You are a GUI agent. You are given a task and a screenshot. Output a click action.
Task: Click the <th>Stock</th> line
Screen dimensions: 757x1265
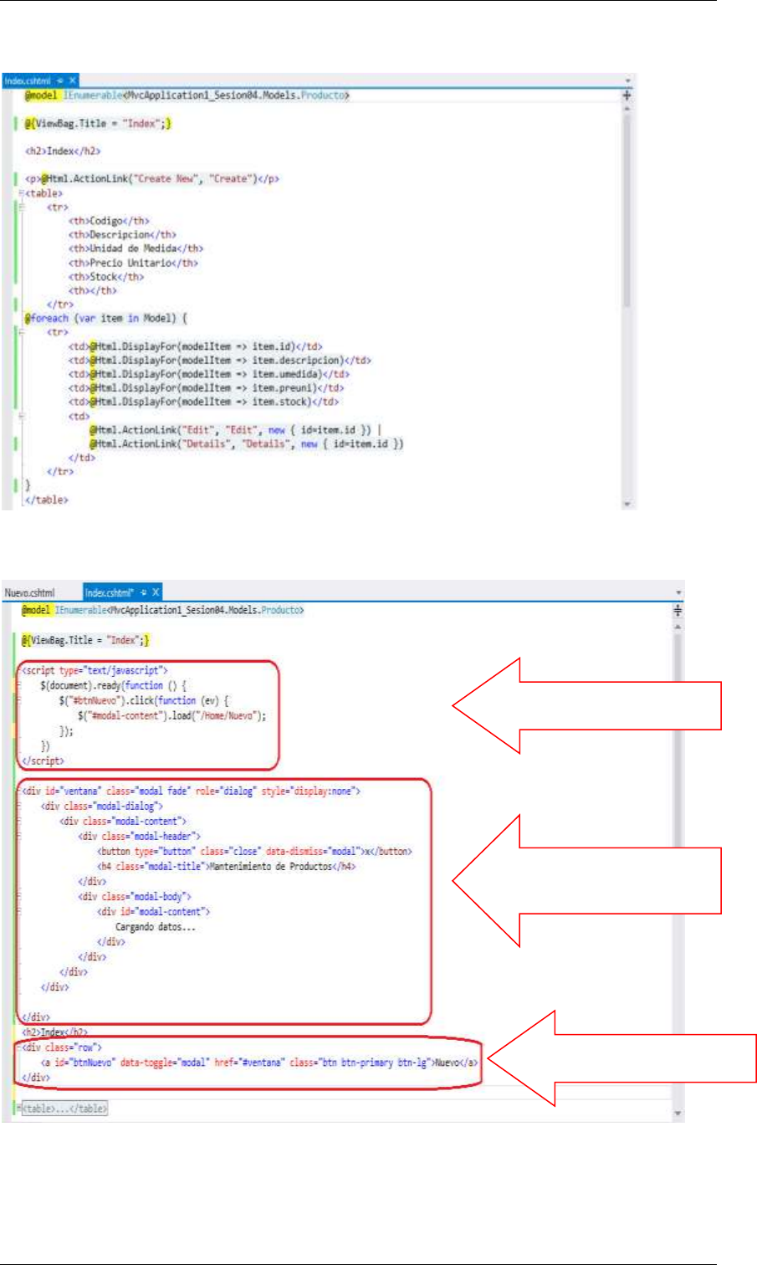(x=106, y=277)
